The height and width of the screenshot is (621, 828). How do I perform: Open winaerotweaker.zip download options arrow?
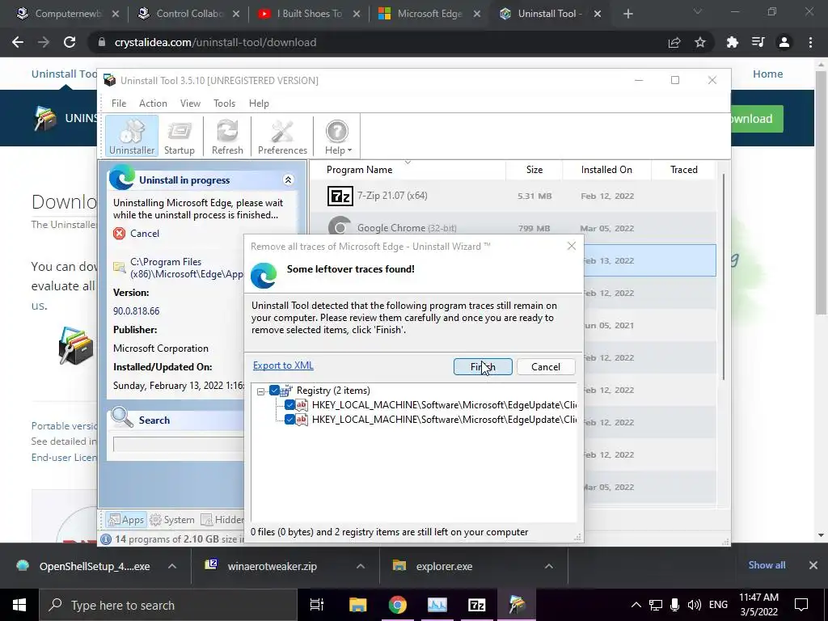point(361,566)
